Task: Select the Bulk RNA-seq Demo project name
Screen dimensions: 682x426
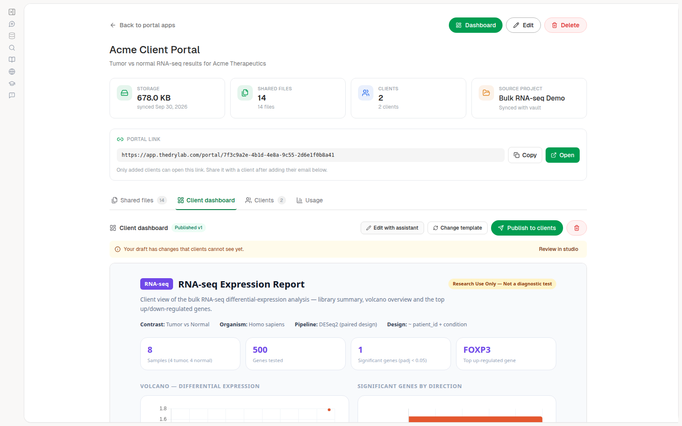Action: coord(532,98)
